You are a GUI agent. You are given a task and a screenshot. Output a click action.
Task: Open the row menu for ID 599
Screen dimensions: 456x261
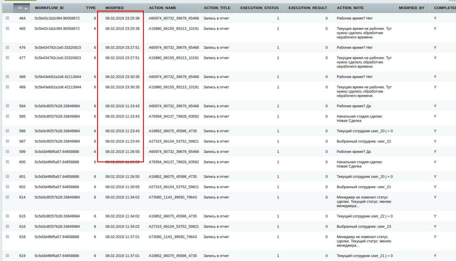point(7,151)
